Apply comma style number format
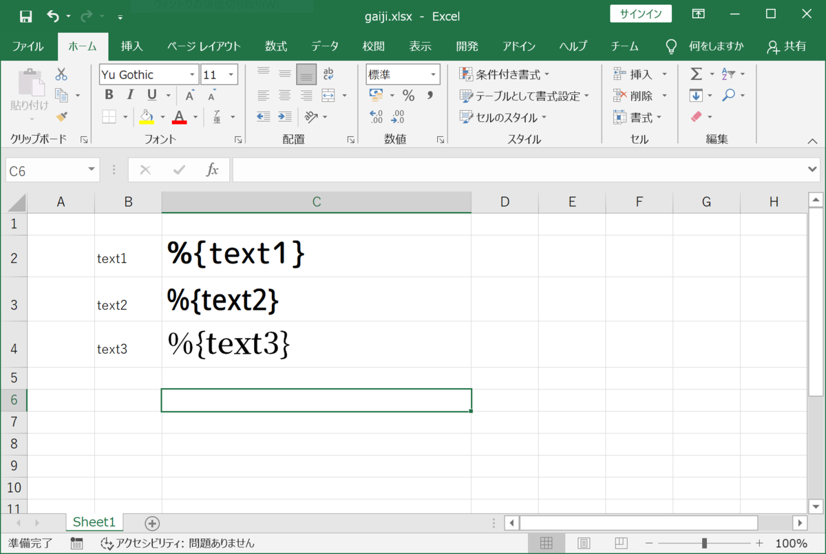Viewport: 826px width, 554px height. click(x=430, y=96)
